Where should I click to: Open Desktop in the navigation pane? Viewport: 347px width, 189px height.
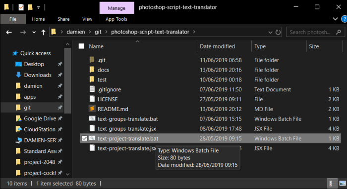tap(34, 64)
